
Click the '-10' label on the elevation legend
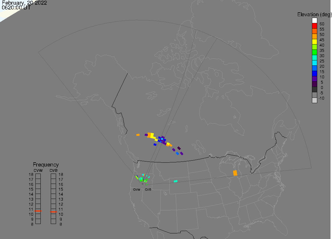321,98
